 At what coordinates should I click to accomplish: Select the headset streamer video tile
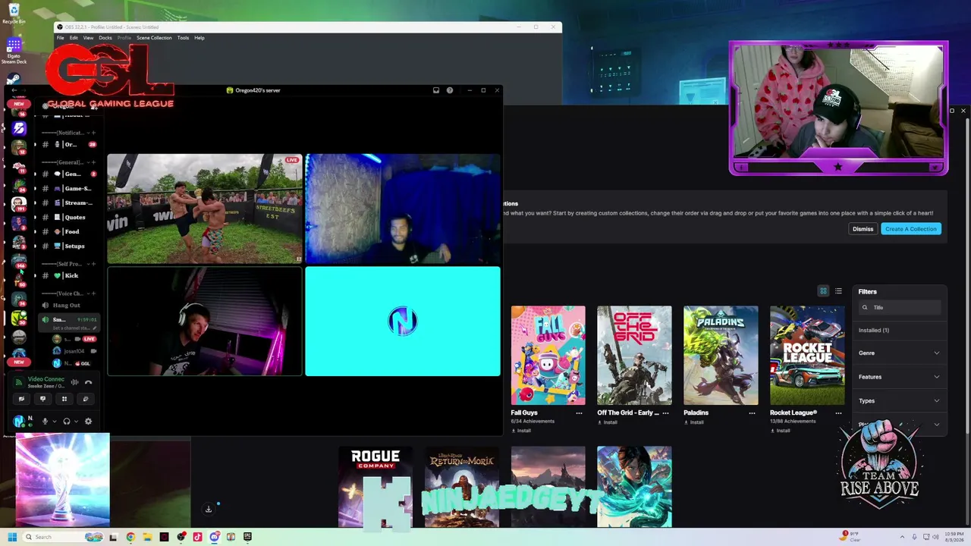204,322
